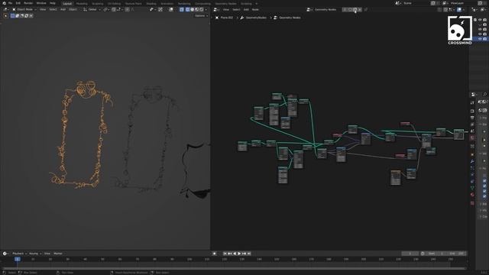Open the node editor Node menu
The image size is (489, 275).
[255, 9]
